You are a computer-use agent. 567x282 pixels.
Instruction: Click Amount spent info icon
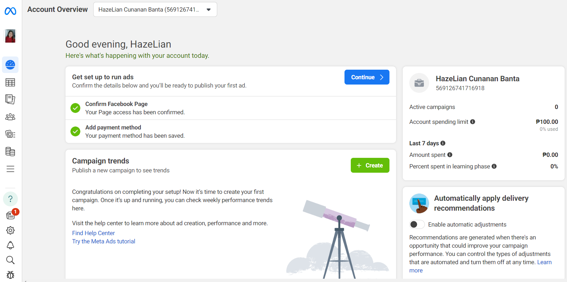click(x=450, y=155)
